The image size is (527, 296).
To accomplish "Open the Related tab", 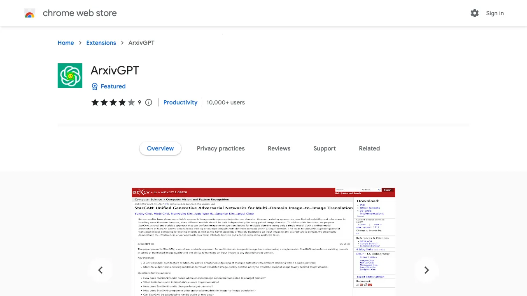I will click(x=369, y=148).
